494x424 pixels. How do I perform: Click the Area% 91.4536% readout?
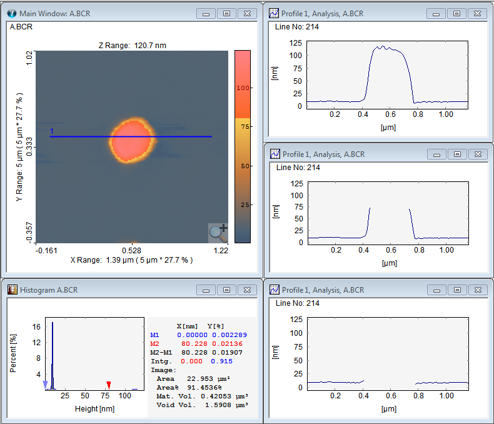point(204,388)
